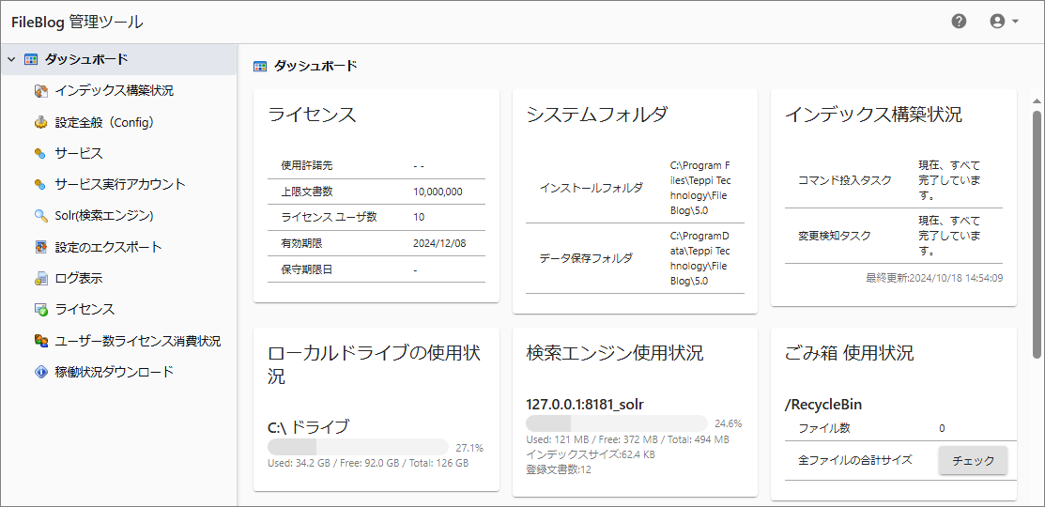Click the ダッシュボード page header icon
This screenshot has height=507, width=1045.
(x=260, y=67)
